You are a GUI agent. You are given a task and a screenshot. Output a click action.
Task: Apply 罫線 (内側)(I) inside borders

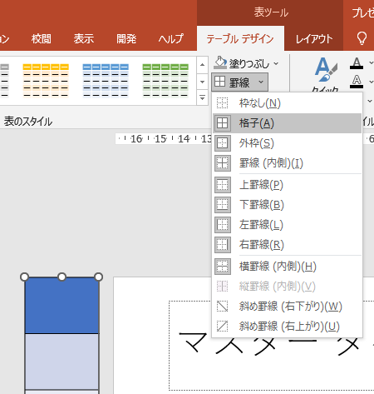pyautogui.click(x=288, y=163)
